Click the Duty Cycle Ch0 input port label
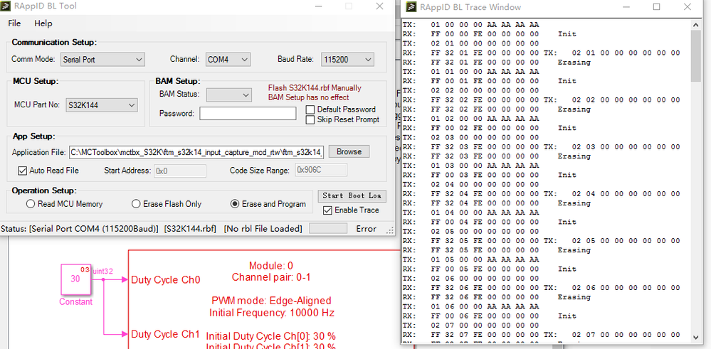The height and width of the screenshot is (349, 711). point(166,280)
